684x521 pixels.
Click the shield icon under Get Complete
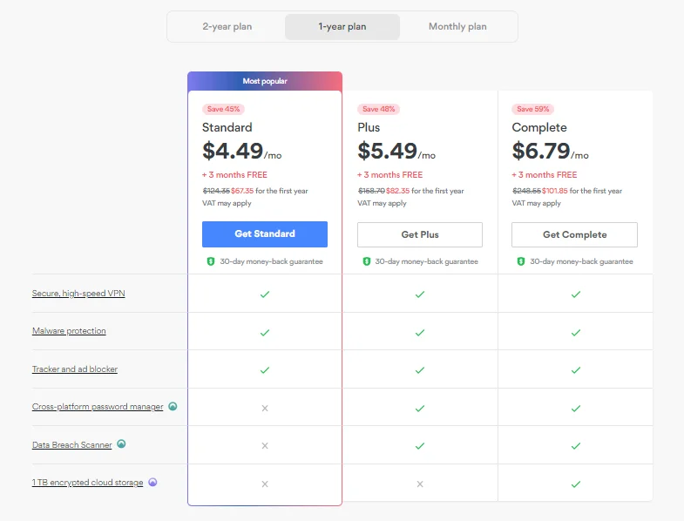(x=521, y=261)
